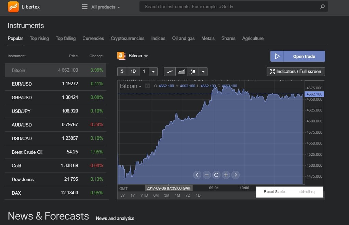The width and height of the screenshot is (349, 225).
Task: Click the 4662.100 current price label
Action: [x=314, y=94]
